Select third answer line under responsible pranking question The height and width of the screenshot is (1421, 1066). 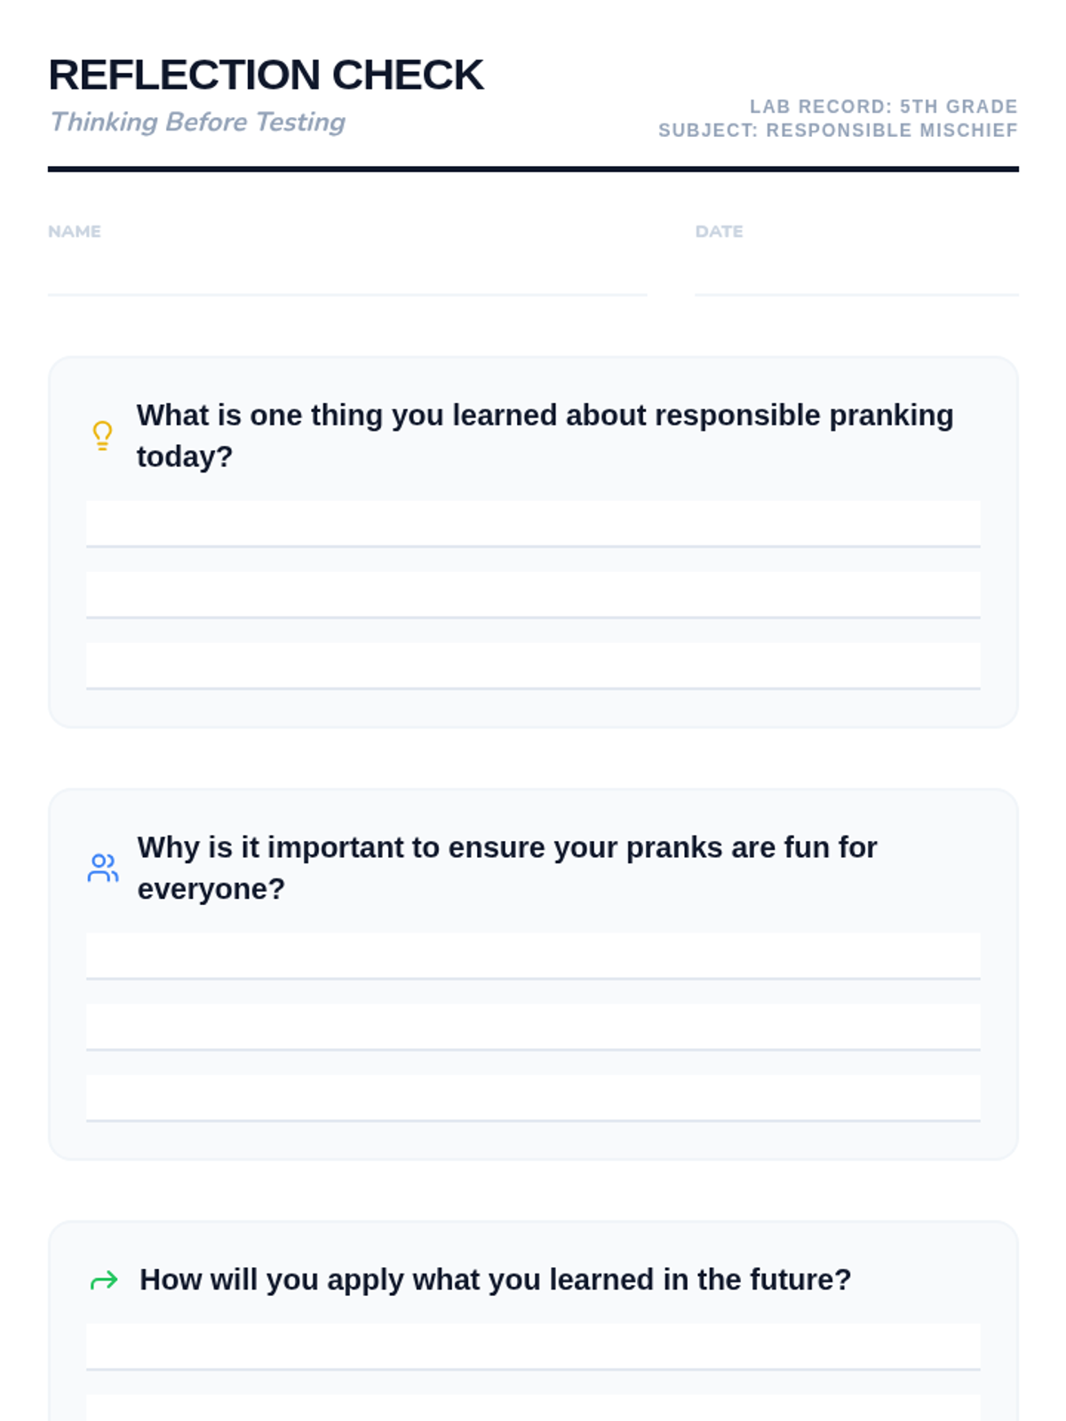(x=533, y=666)
